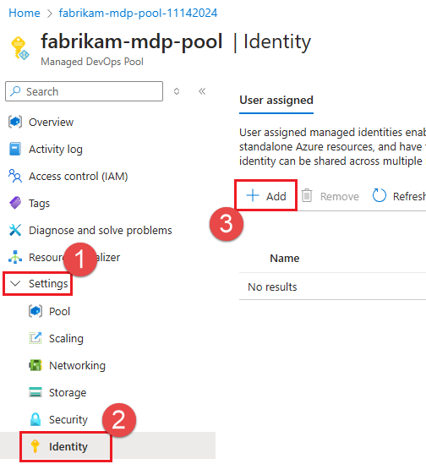Click the purple Tags icon
The image size is (426, 464).
point(15,203)
